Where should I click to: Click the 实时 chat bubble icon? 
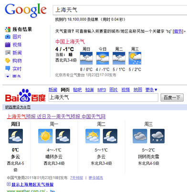[8, 68]
